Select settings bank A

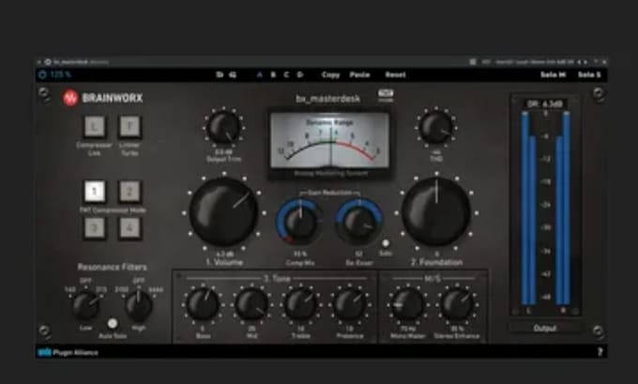click(260, 74)
